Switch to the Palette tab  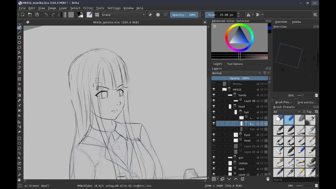[x=297, y=22]
